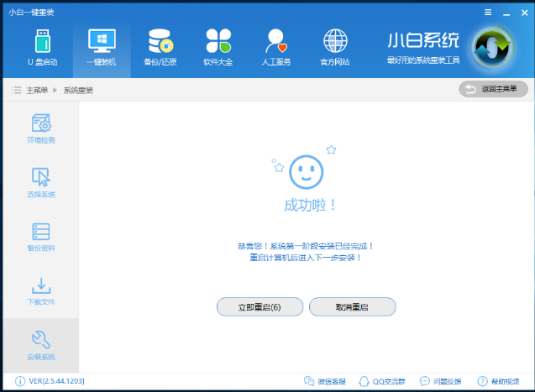This screenshot has height=392, width=535.
Task: Click the 主菜单 breadcrumb link
Action: pos(36,90)
